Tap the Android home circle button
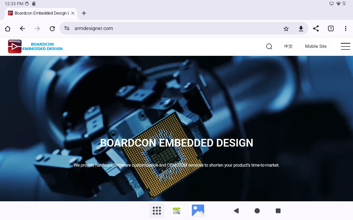This screenshot has height=220, width=353. click(257, 211)
